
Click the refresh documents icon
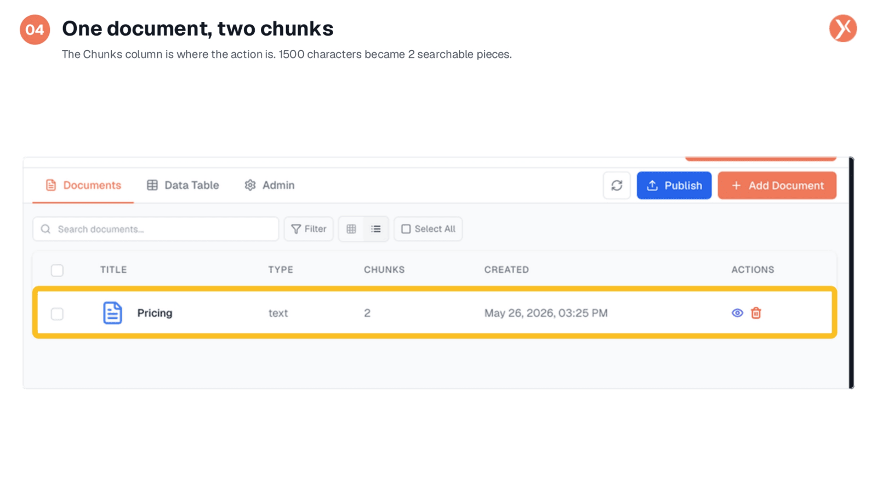pos(617,185)
